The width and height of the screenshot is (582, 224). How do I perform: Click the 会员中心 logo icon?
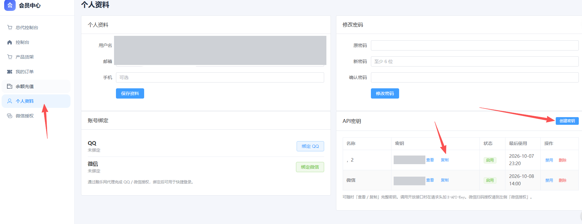click(x=10, y=5)
